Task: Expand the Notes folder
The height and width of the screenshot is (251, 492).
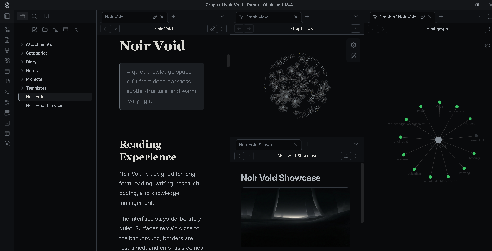Action: tap(22, 71)
